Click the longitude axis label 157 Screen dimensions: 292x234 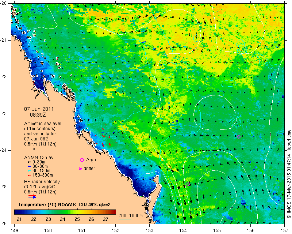(x=285, y=231)
